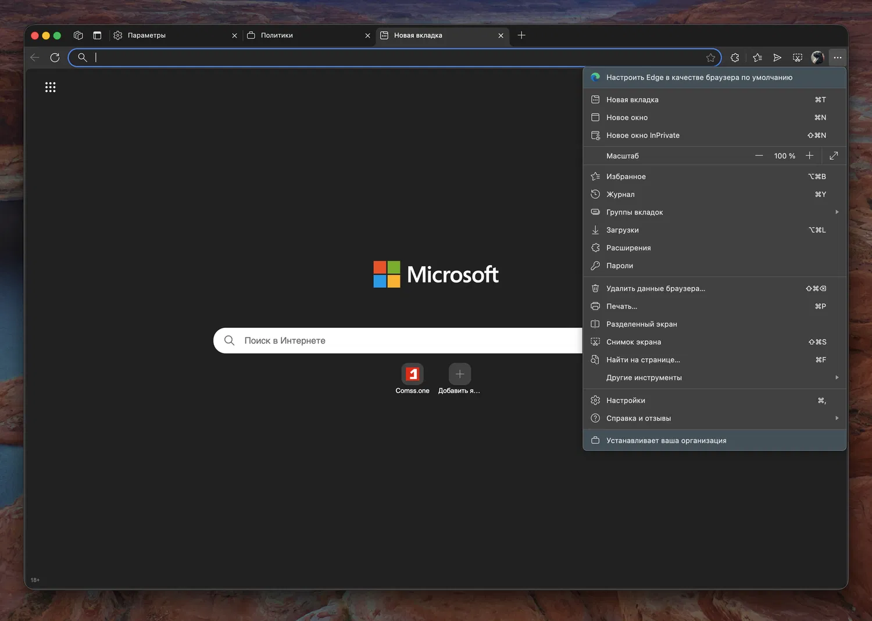Open Избранное from the menu
The image size is (872, 621).
click(x=714, y=176)
